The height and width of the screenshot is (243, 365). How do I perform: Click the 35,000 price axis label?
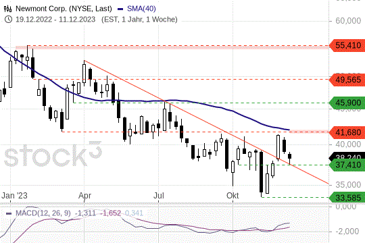348,185
